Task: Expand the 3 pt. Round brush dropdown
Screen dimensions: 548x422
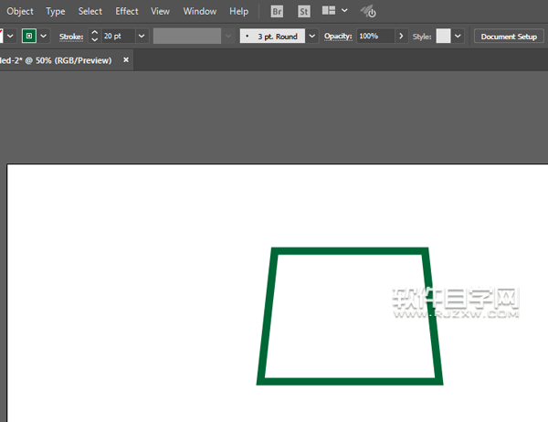Action: (x=312, y=36)
